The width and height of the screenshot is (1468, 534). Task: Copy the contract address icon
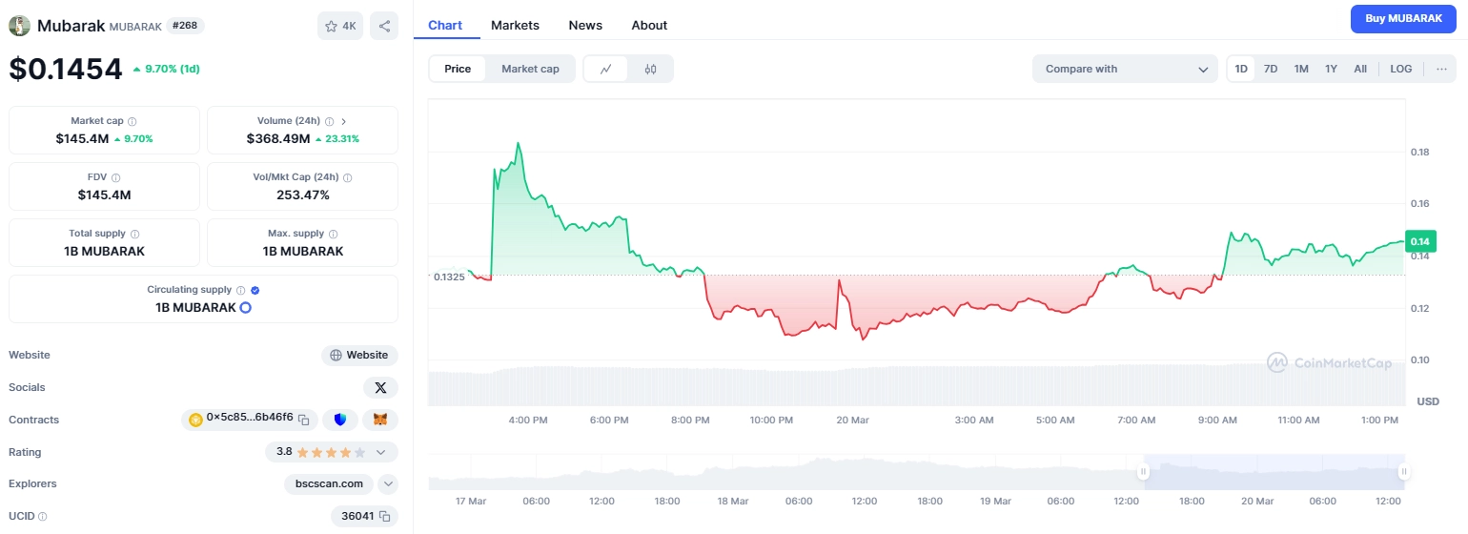(304, 420)
